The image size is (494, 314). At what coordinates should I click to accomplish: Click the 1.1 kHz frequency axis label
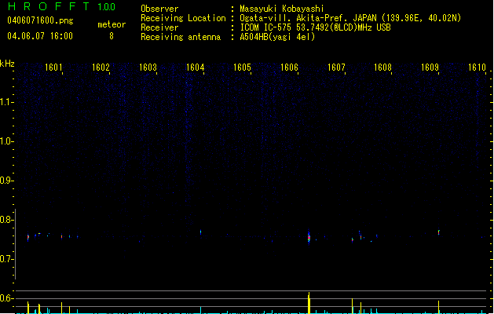(x=6, y=102)
